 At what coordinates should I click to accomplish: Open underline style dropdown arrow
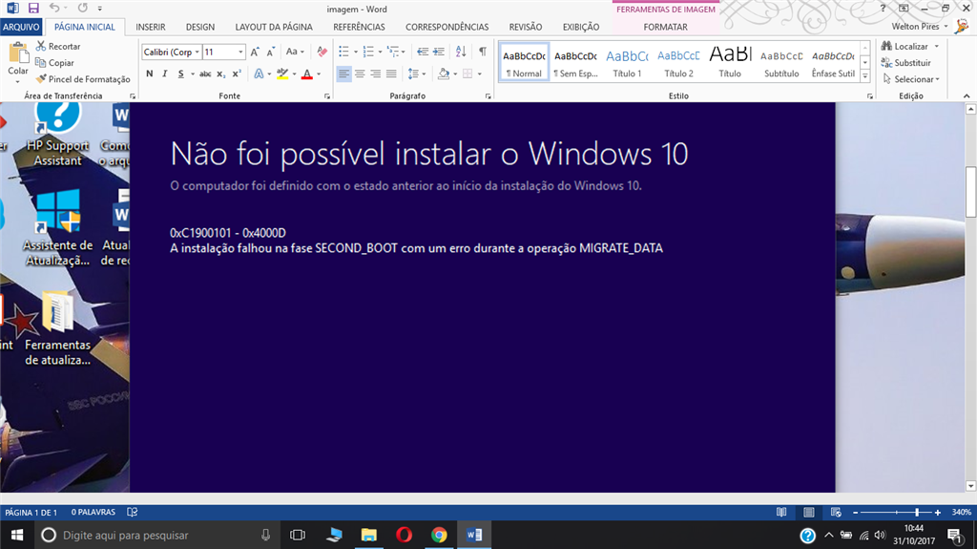pyautogui.click(x=192, y=74)
